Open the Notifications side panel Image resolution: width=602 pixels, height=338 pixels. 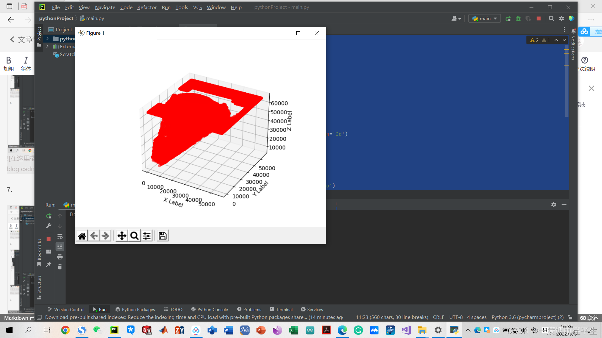pos(573,44)
